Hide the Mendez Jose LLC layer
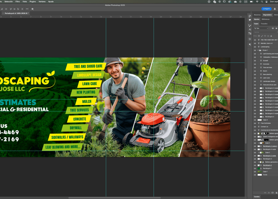This screenshot has height=199, width=278. [x=255, y=43]
